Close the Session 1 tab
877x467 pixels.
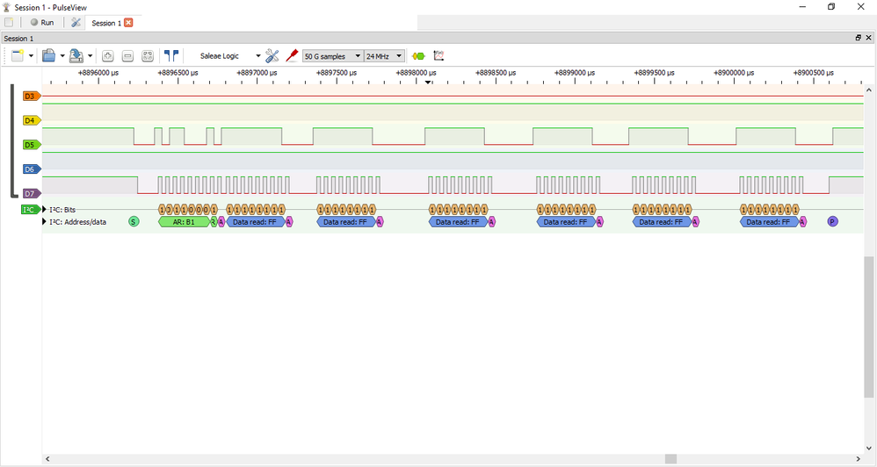pos(128,22)
